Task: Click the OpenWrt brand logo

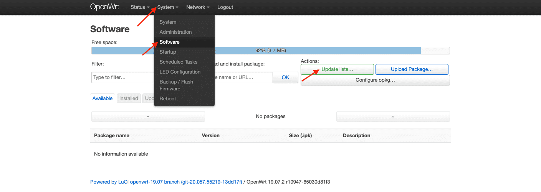Action: (104, 7)
